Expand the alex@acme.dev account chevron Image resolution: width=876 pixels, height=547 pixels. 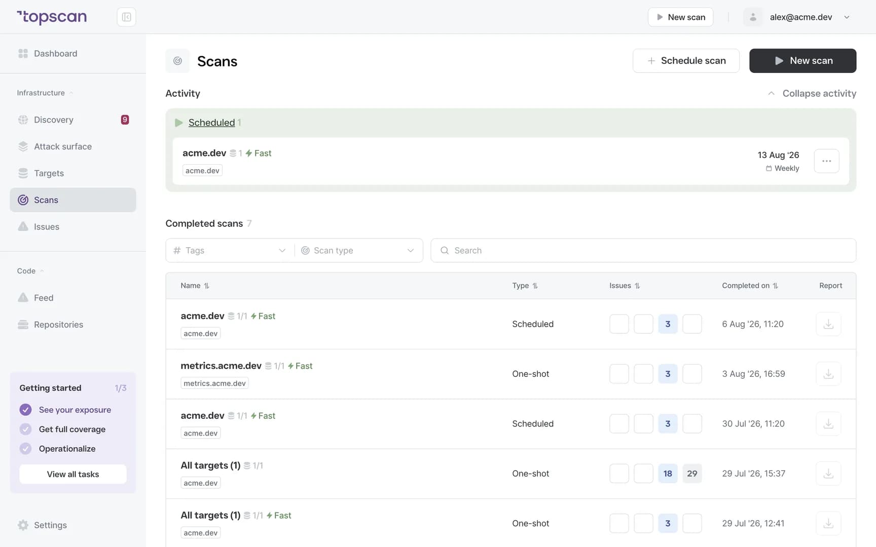[847, 17]
